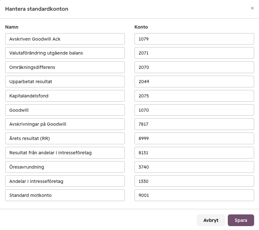Screen dimensions: 259x230
Task: Edit the konto field showing 2075
Action: point(194,96)
